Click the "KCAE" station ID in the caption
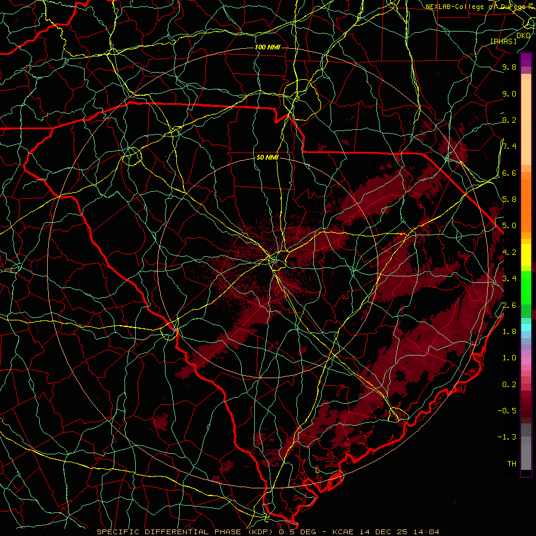The height and width of the screenshot is (536, 536). (342, 532)
